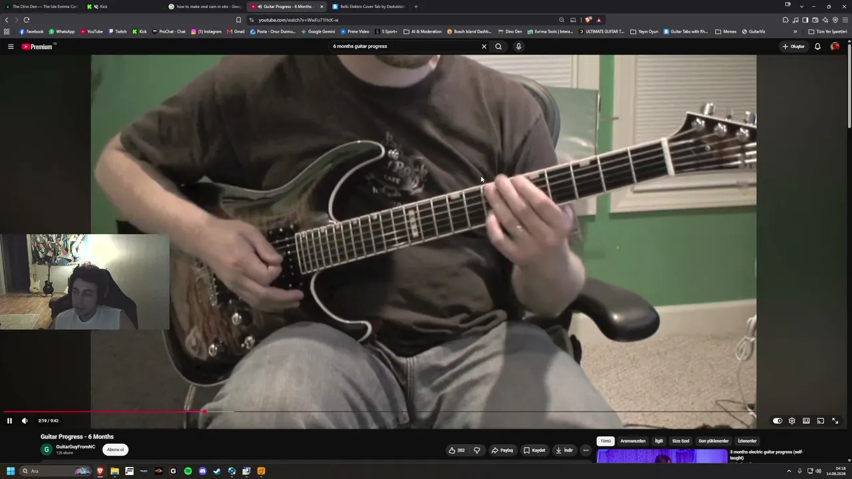Click the Oluştur create button
The image size is (852, 479).
click(x=793, y=47)
